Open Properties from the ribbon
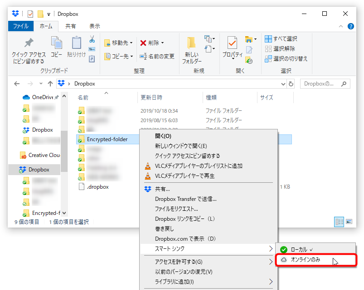Viewport: 364px width, 290px height. 233,48
